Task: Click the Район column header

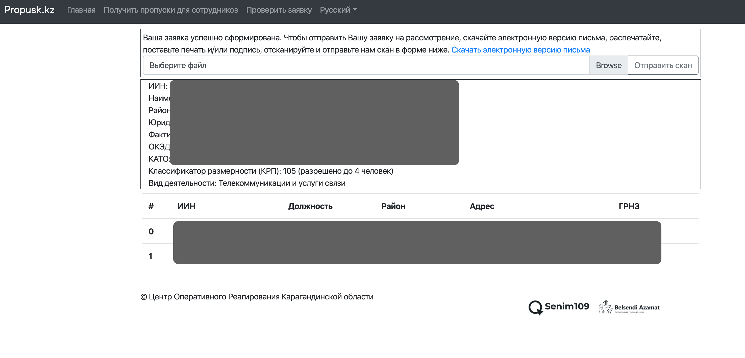Action: pyautogui.click(x=393, y=206)
